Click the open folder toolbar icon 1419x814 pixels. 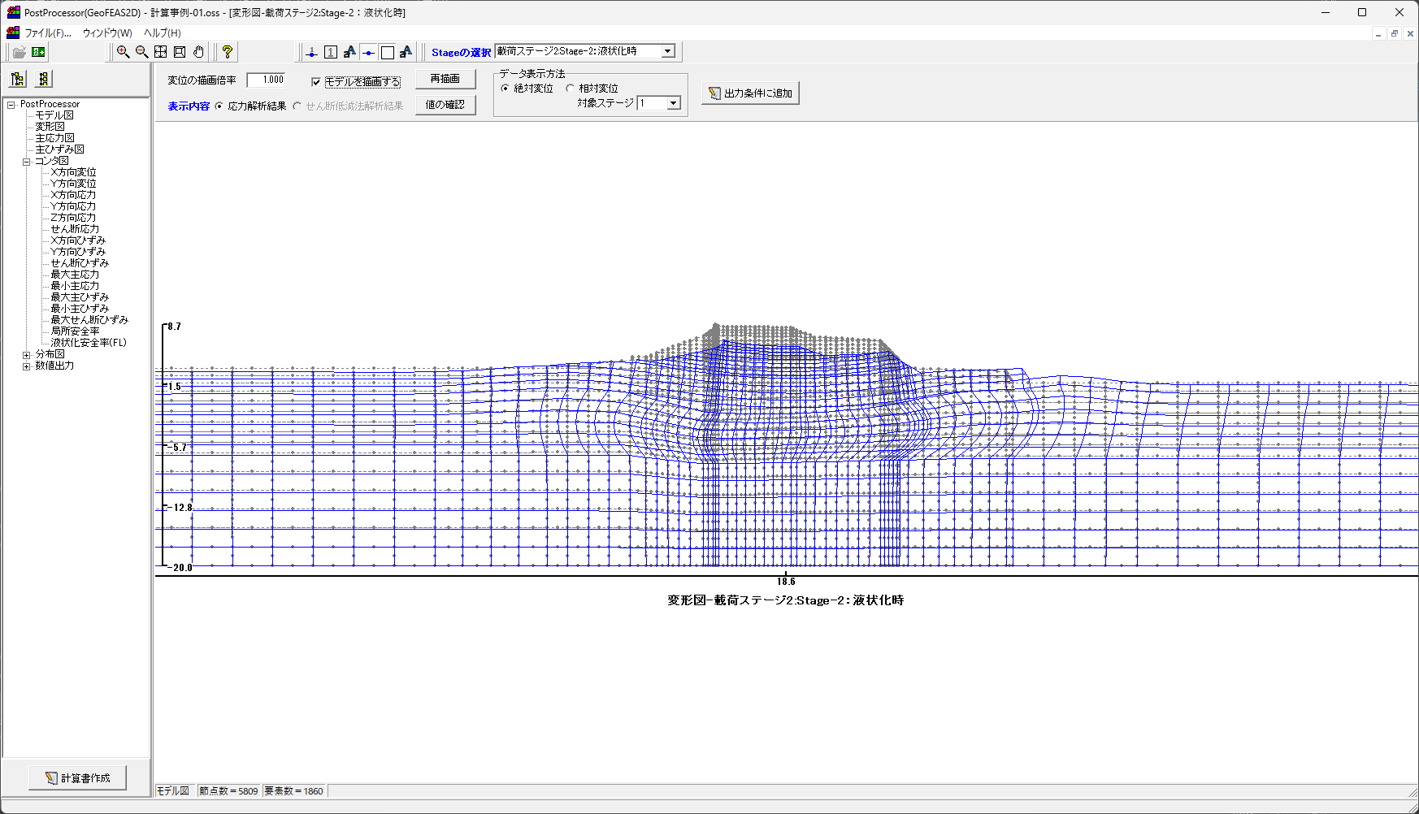(x=19, y=52)
